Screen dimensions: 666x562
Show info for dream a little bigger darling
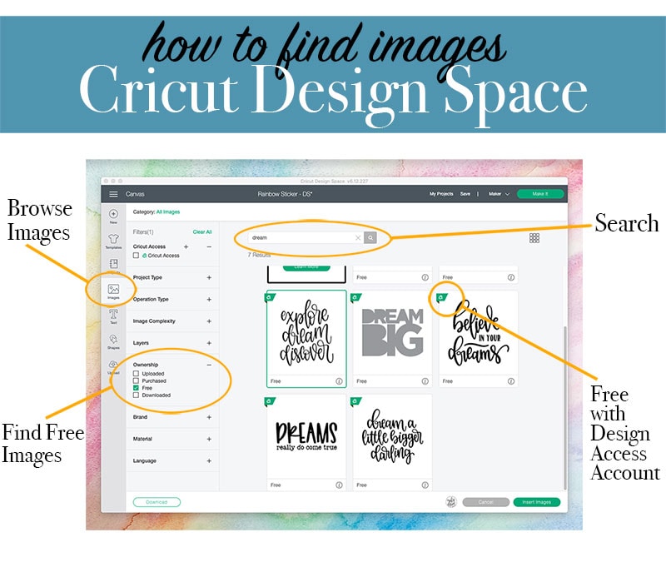425,485
